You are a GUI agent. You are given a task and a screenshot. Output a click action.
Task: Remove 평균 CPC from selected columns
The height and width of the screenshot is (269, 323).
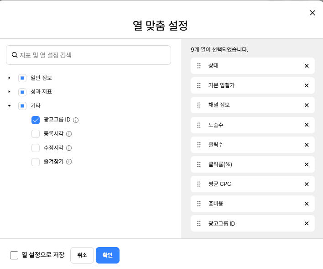pos(307,184)
